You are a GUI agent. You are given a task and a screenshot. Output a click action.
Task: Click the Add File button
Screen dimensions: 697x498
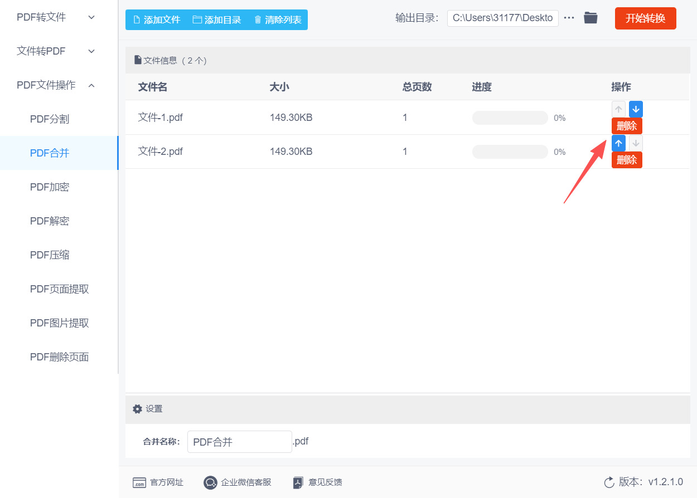(157, 20)
